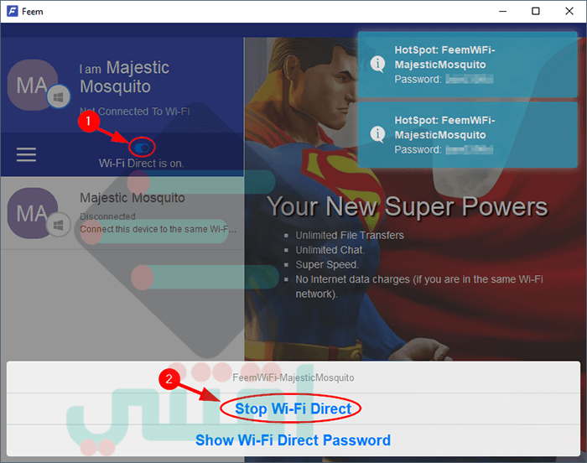Click 'Disconnected' status under device name
The image size is (587, 463).
coord(107,216)
